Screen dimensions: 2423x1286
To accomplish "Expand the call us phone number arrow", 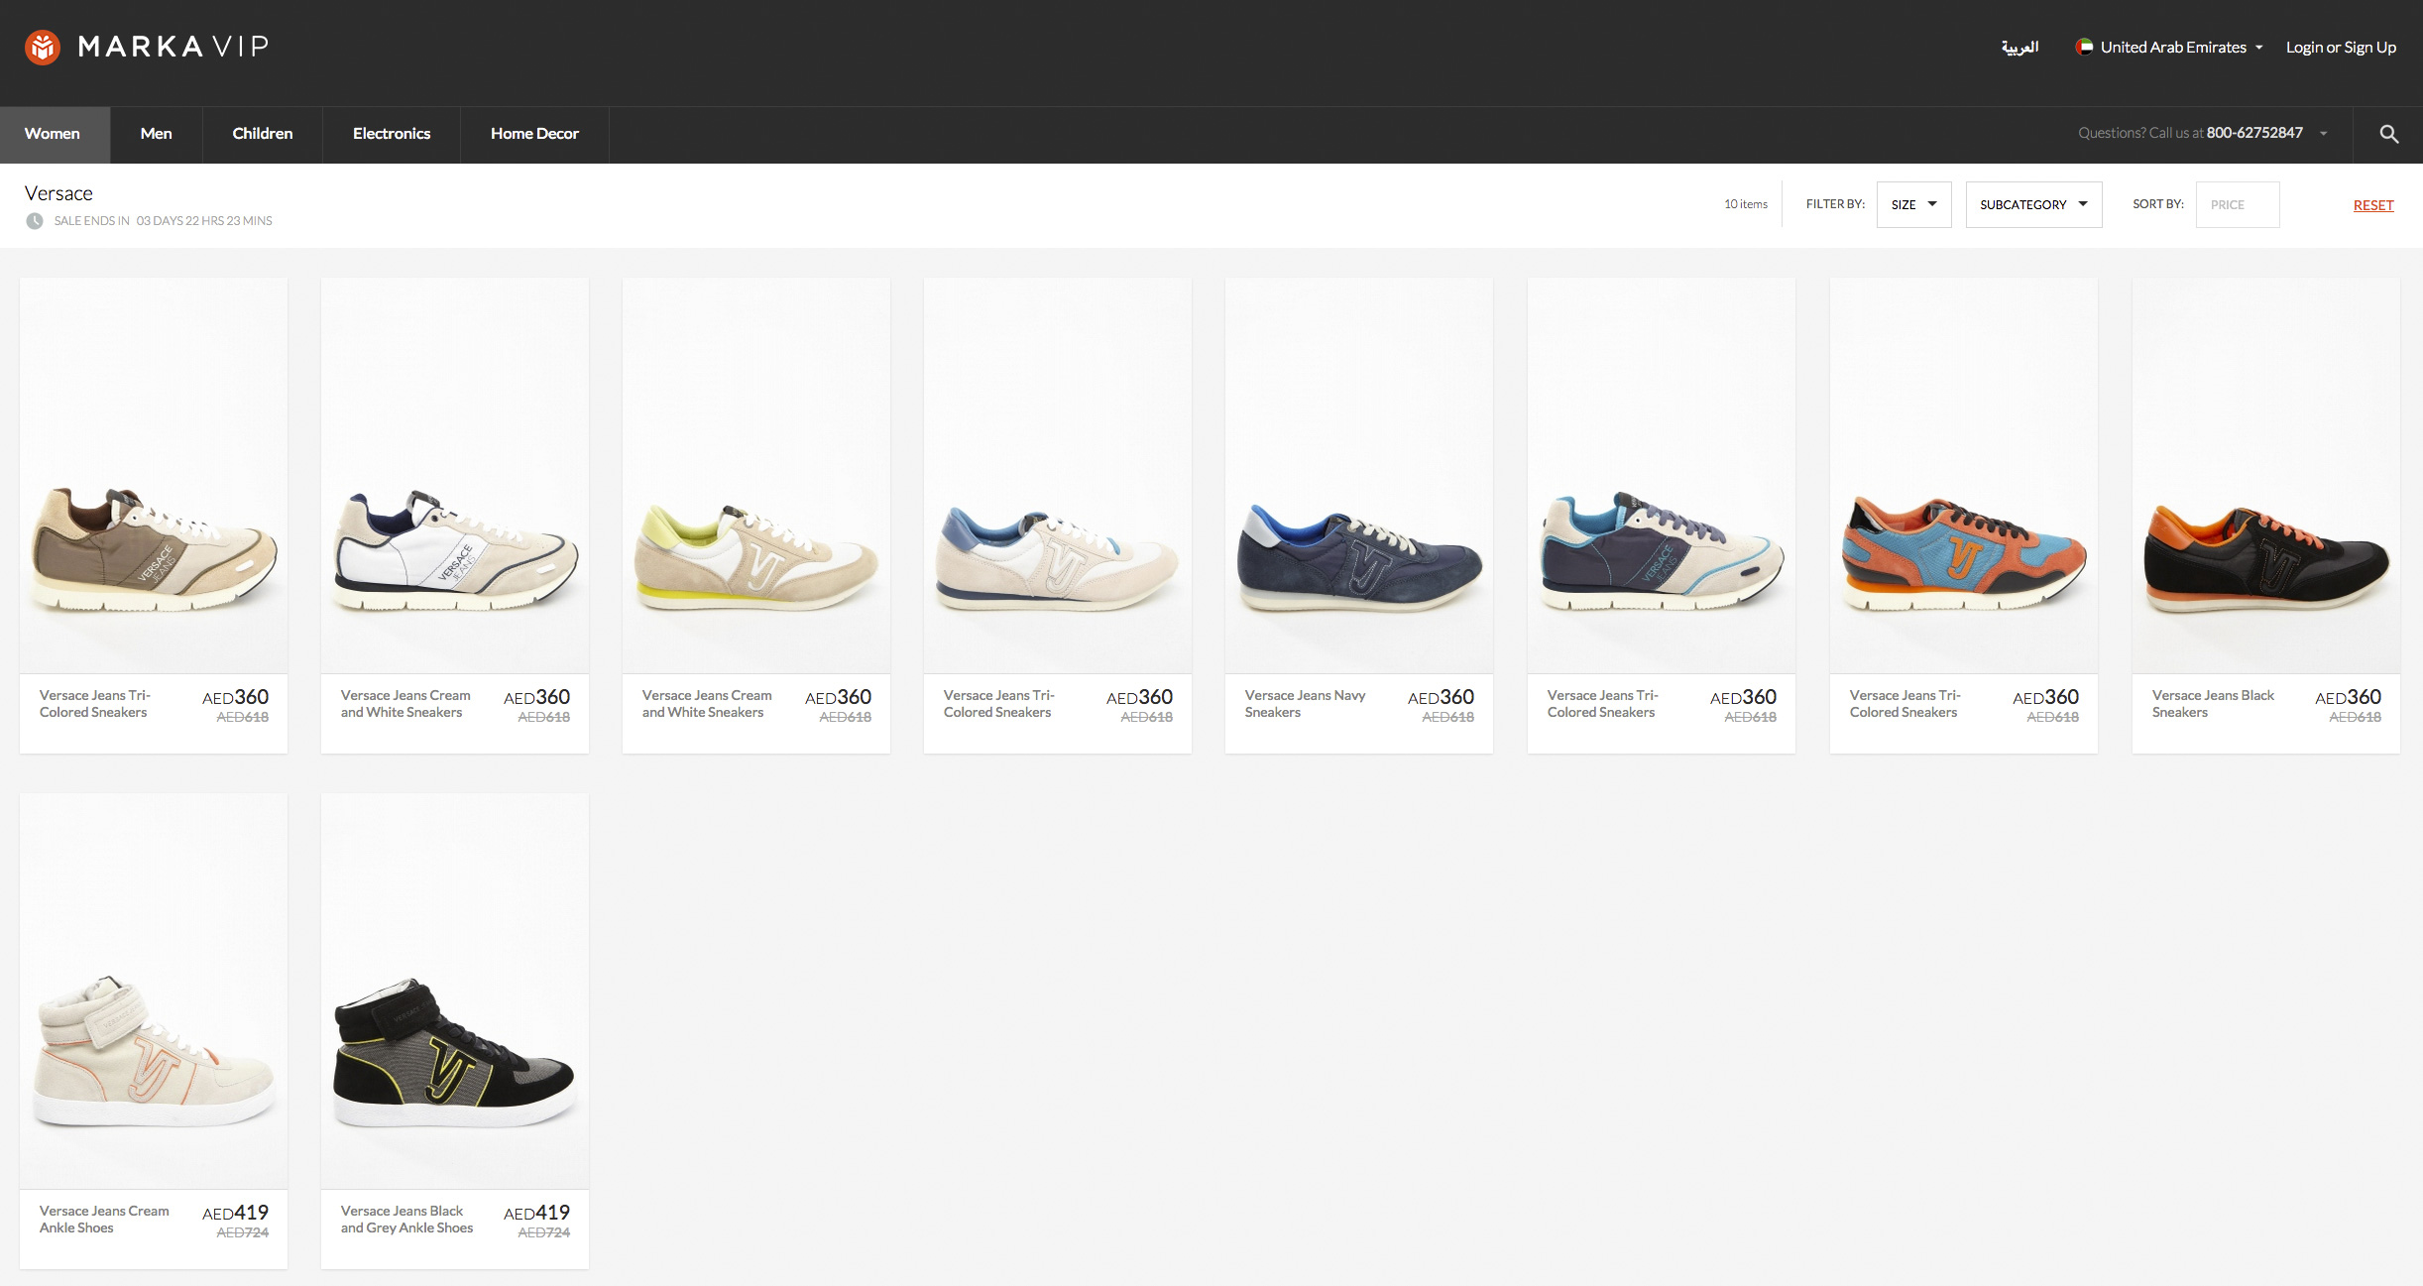I will 2323,134.
